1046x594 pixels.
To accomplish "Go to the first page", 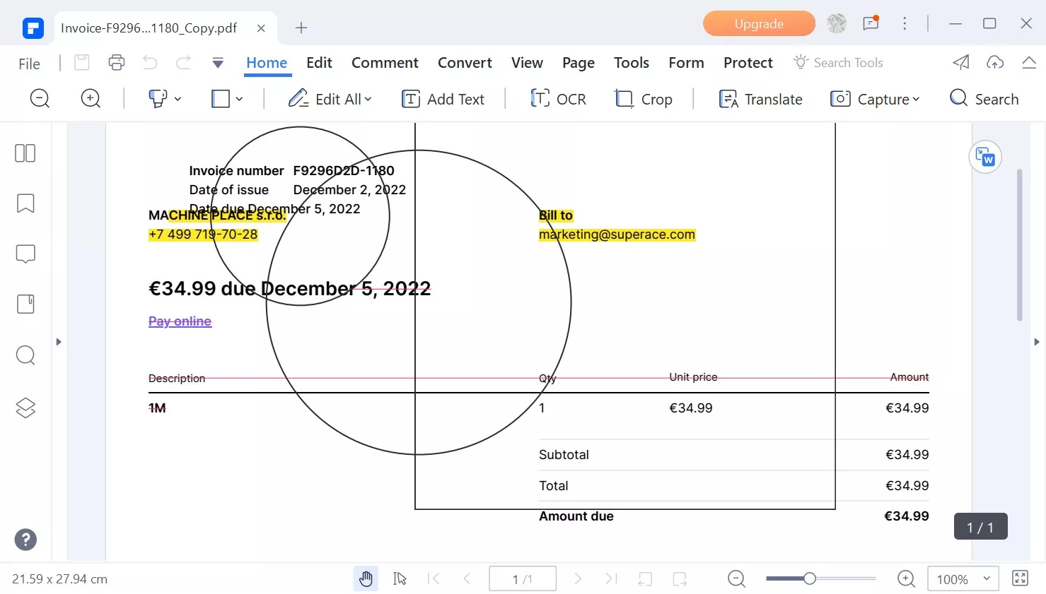I will click(x=434, y=578).
